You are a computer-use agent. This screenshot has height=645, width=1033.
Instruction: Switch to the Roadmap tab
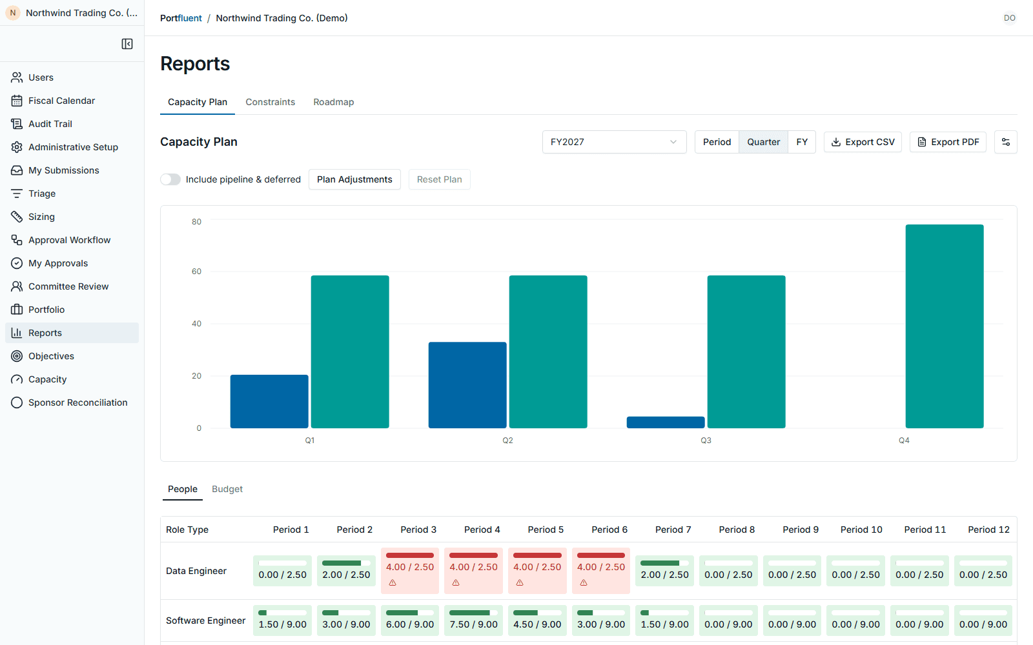point(334,102)
